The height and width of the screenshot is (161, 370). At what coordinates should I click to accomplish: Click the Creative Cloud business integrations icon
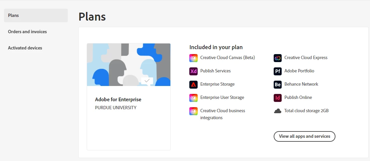click(193, 111)
